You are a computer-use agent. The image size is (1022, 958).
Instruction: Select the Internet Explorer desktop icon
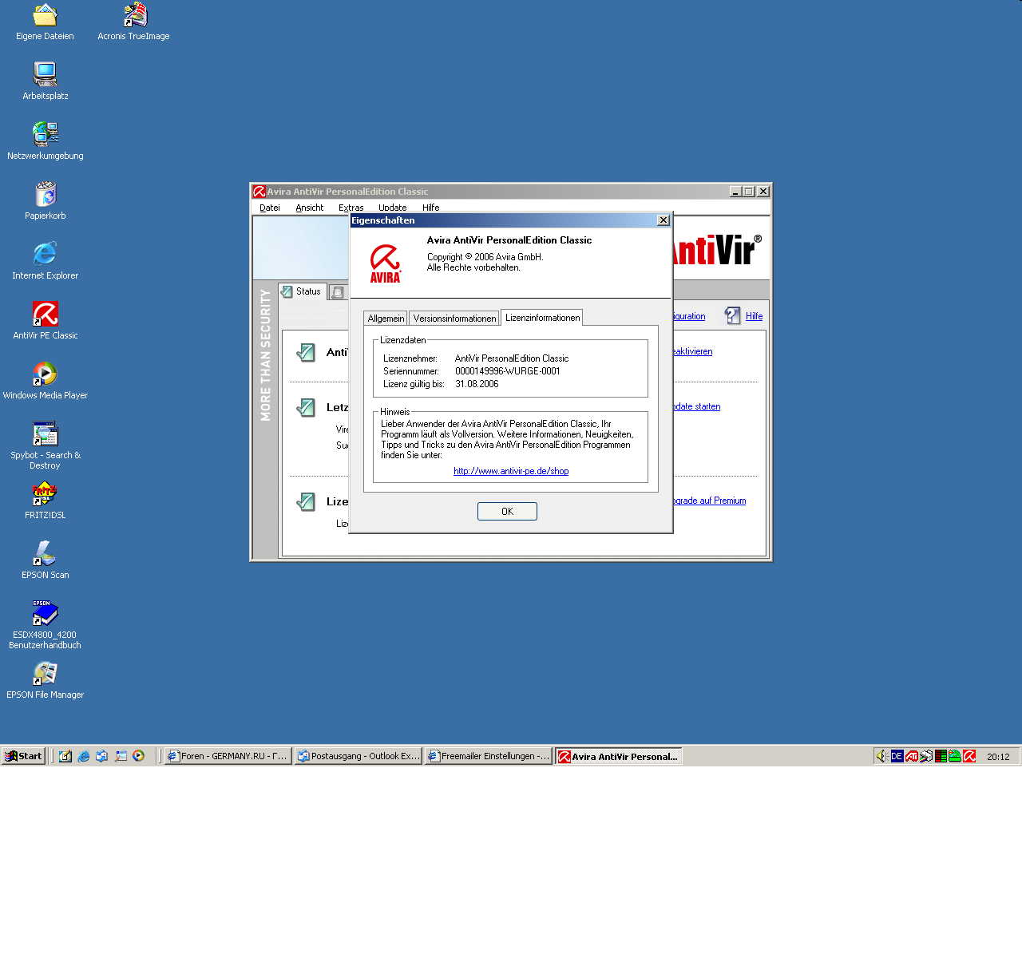click(x=46, y=261)
